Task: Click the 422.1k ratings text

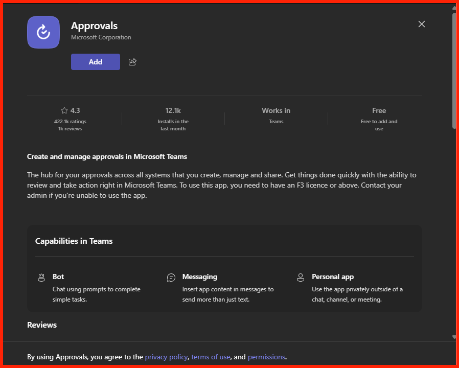Action: coord(70,122)
